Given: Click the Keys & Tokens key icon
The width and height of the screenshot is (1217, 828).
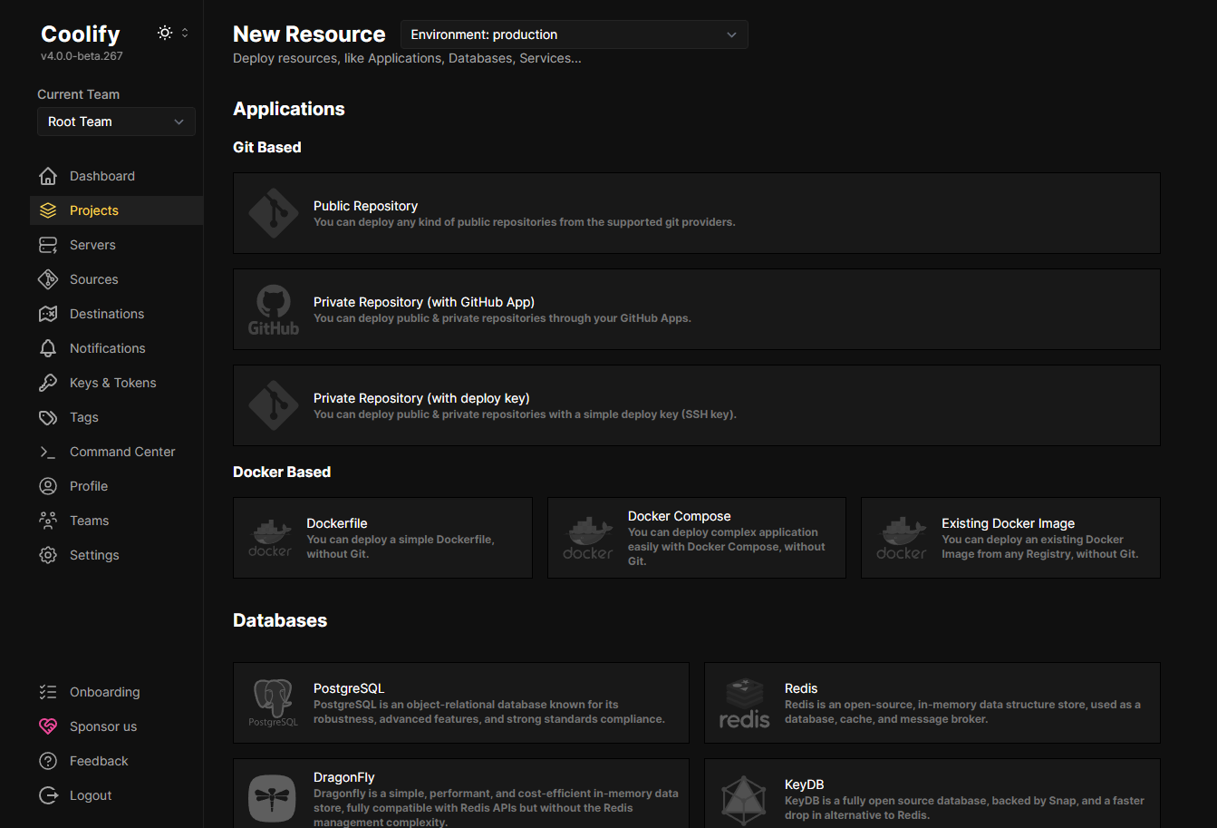Looking at the screenshot, I should point(48,383).
